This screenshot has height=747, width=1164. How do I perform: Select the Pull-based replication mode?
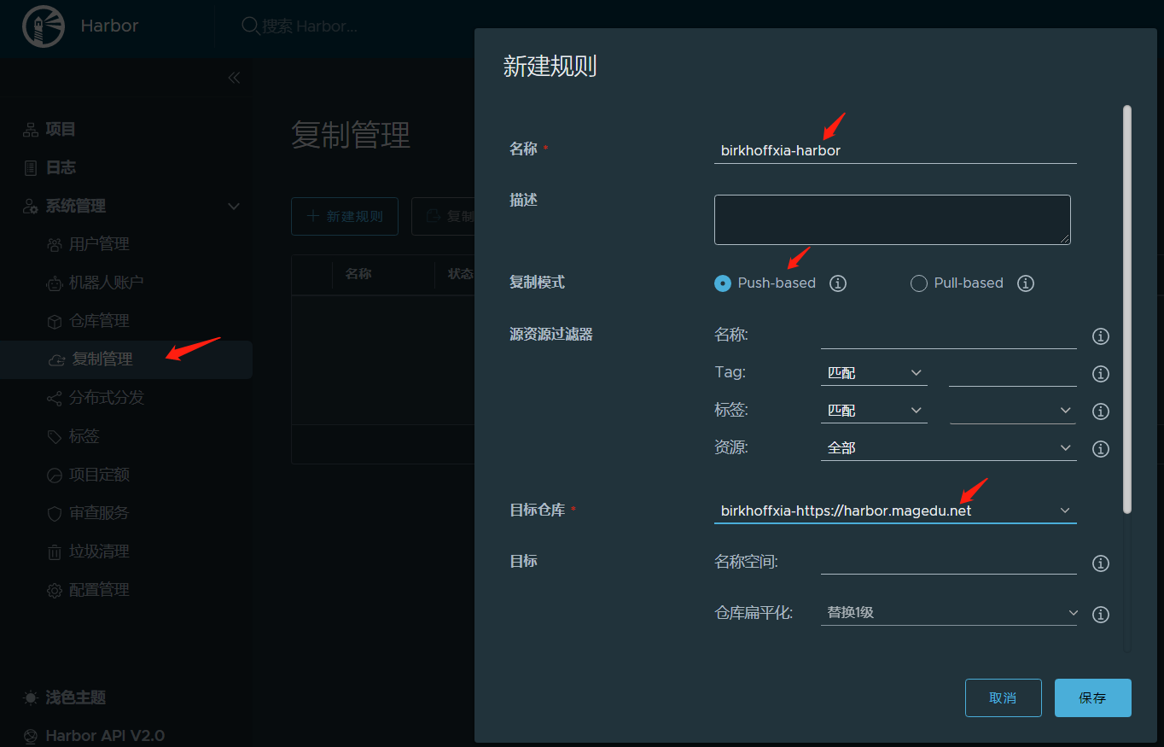pyautogui.click(x=919, y=283)
